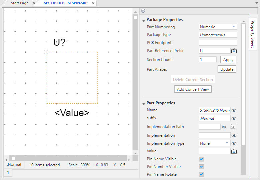Click the Add Convert View button

pyautogui.click(x=193, y=89)
